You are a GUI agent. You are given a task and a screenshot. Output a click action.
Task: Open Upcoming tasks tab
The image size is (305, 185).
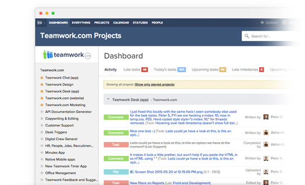tap(205, 70)
